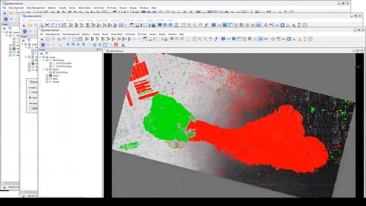This screenshot has height=206, width=366.
Task: Click the blue square display icon in front toolbar
Action: pyautogui.click(x=289, y=39)
